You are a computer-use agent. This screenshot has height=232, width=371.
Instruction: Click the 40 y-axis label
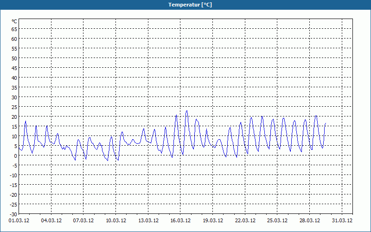click(x=14, y=78)
